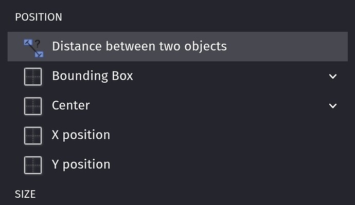
Task: Choose the Bounding Box label
Action: click(93, 76)
